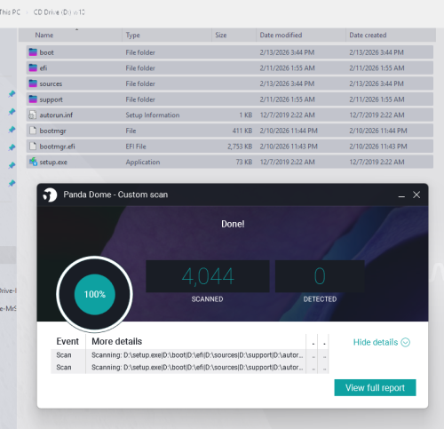Select the efi folder icon
Image resolution: width=444 pixels, height=429 pixels.
[33, 68]
